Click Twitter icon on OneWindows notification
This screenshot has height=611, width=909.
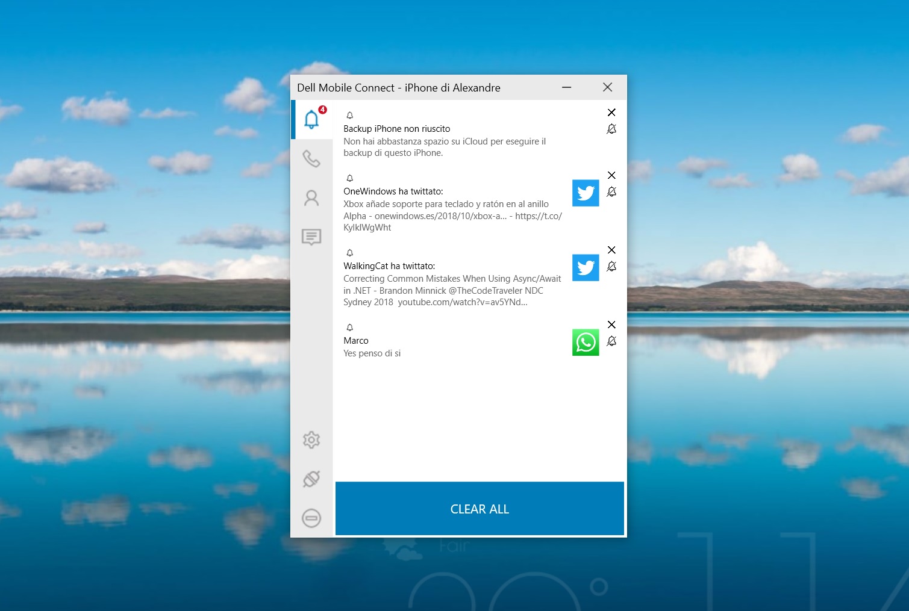click(586, 193)
